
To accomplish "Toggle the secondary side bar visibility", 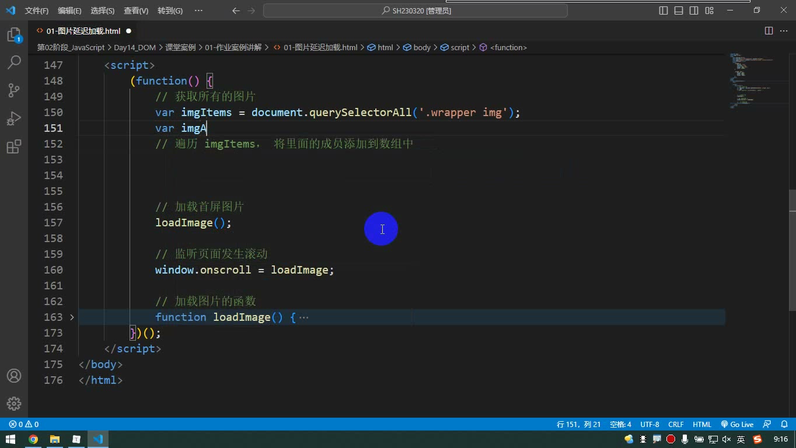I will (x=694, y=10).
